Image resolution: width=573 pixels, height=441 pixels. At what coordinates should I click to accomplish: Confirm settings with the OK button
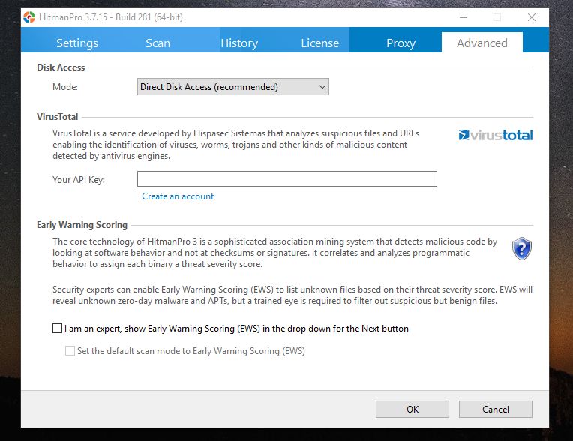[x=412, y=409]
